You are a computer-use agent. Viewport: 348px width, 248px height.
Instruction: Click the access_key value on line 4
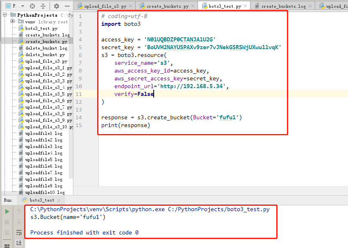pos(180,40)
